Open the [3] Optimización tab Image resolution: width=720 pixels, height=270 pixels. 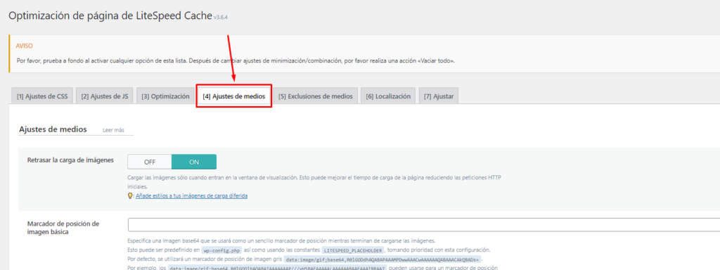[165, 96]
